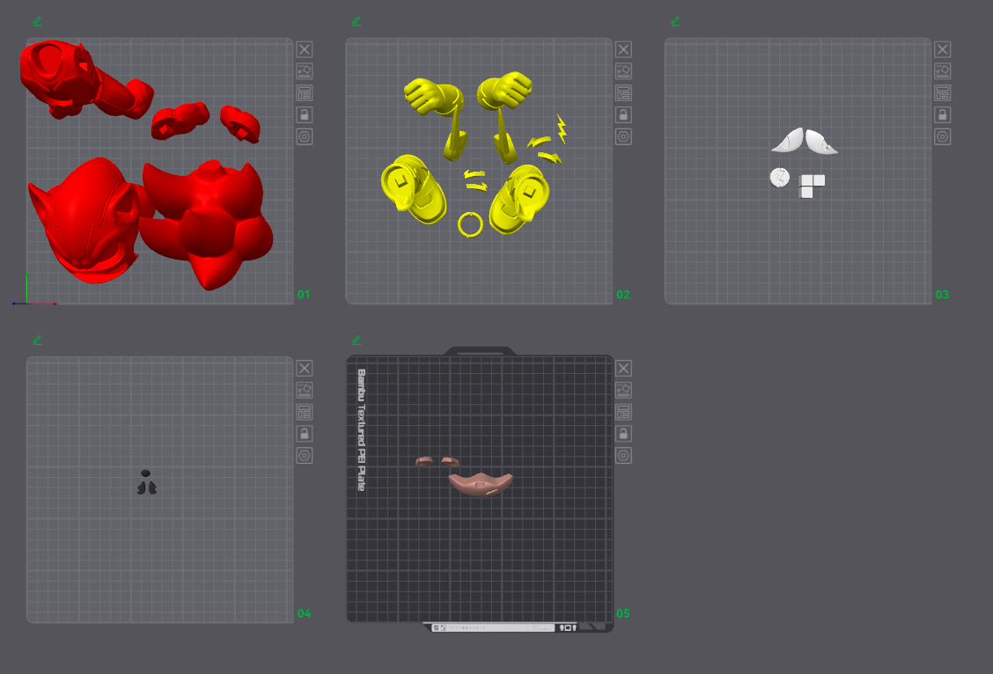Edit the name of plate 05

tap(357, 341)
